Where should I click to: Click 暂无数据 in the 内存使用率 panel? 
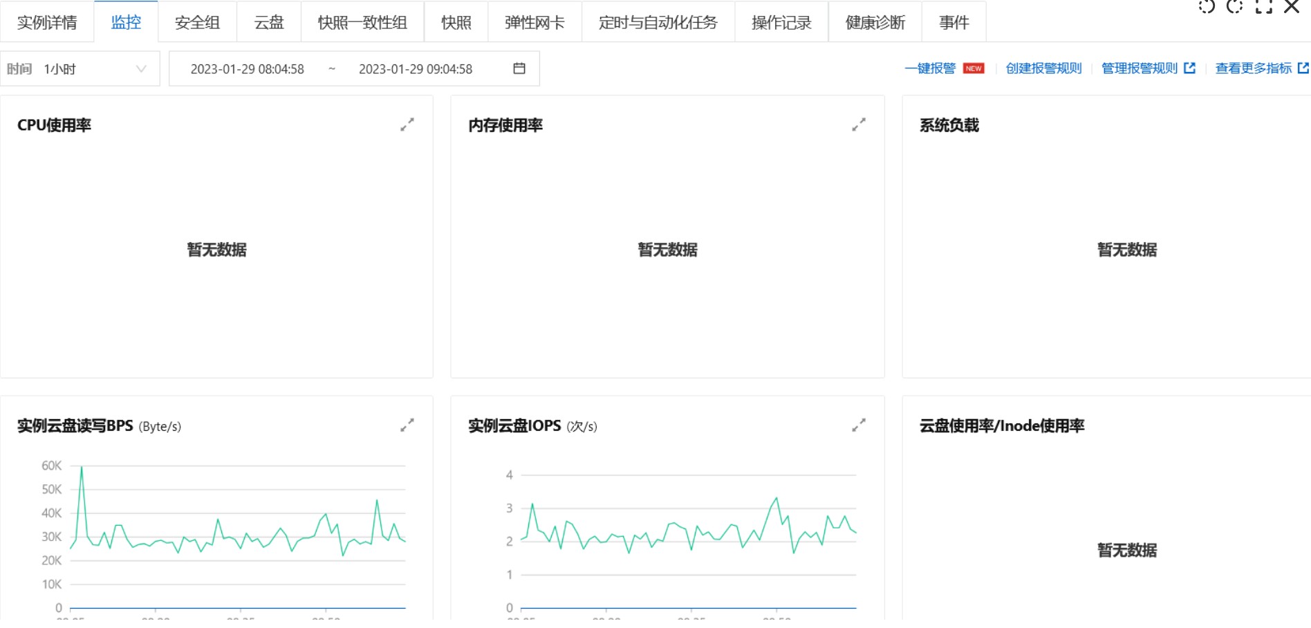pos(668,250)
